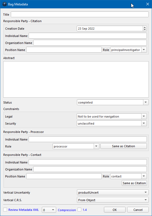Increase Creation Date with up spinner arrow
This screenshot has height=216, width=152.
coord(145,28)
